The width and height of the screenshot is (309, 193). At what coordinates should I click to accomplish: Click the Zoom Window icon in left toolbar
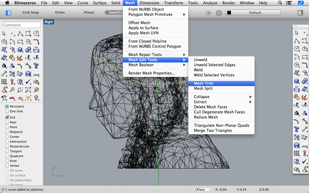pyautogui.click(x=20, y=90)
